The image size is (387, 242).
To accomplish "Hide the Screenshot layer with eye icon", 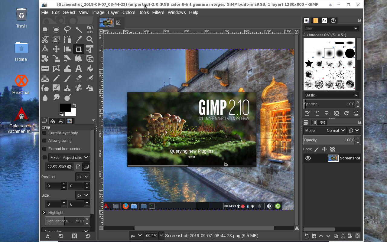I will point(308,158).
